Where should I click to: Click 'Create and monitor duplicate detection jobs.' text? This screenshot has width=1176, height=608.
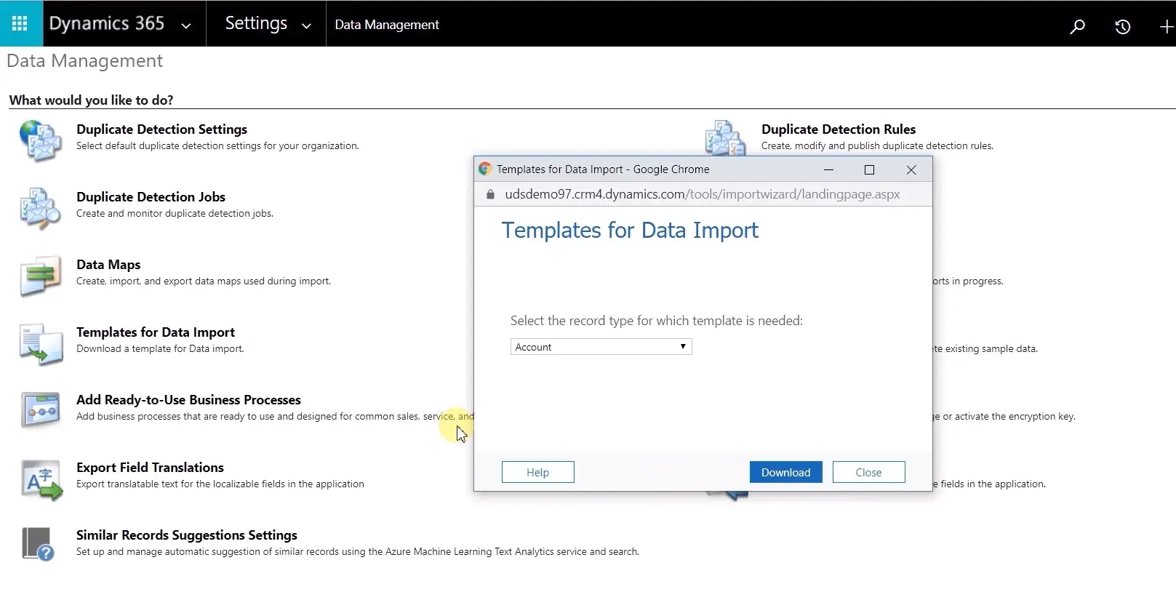(175, 214)
